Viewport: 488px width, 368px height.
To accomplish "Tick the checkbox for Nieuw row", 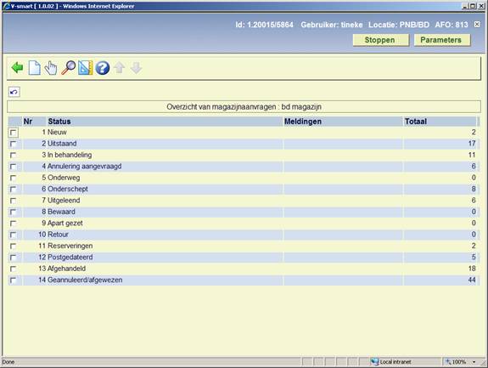I will point(13,133).
